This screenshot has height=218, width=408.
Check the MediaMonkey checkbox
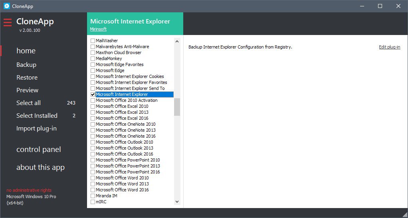[93, 58]
